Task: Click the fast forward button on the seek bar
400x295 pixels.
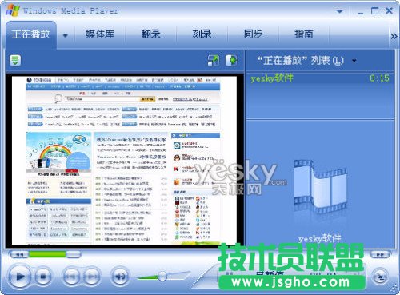Action: pyautogui.click(x=380, y=254)
